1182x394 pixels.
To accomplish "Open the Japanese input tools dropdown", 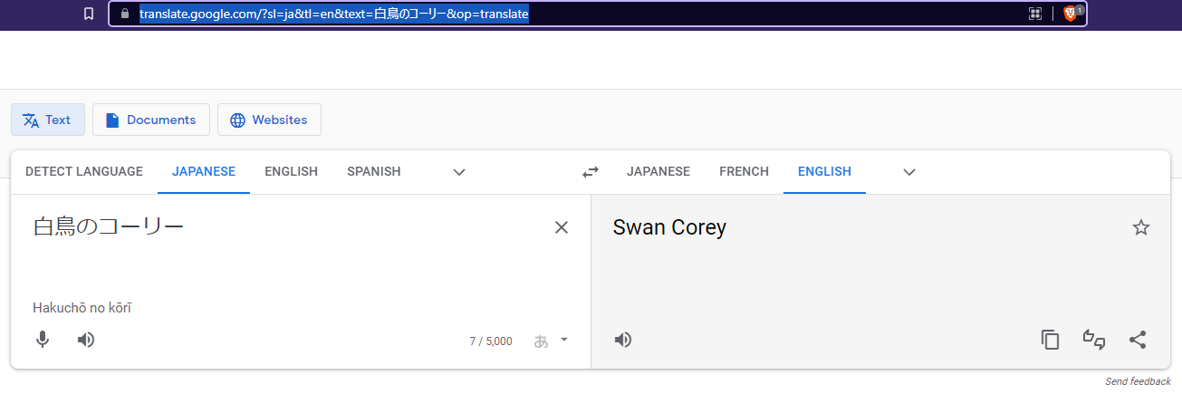I will 563,340.
